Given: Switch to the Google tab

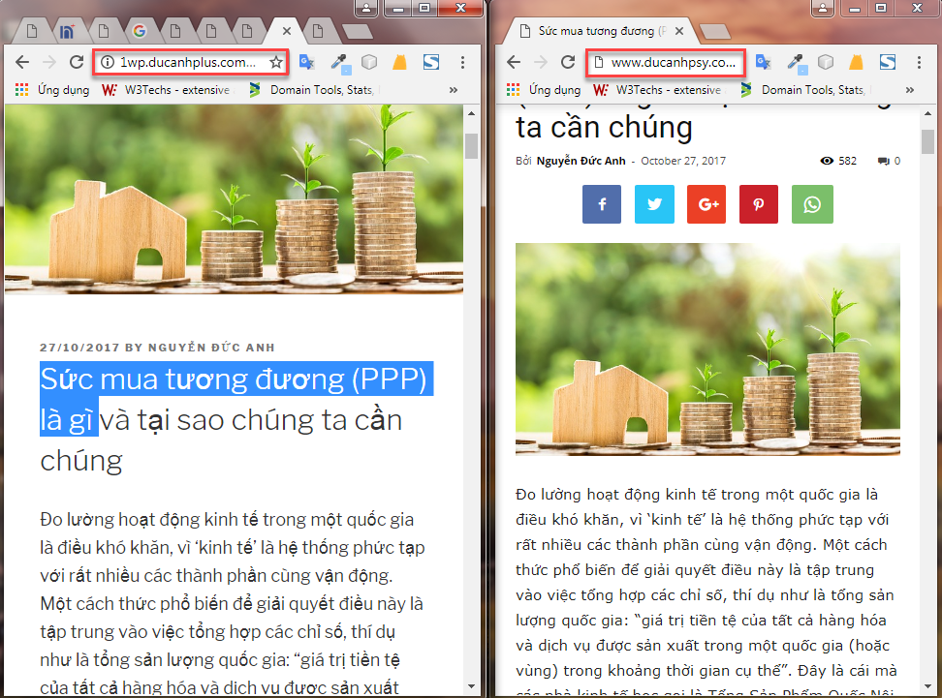Looking at the screenshot, I should point(140,31).
